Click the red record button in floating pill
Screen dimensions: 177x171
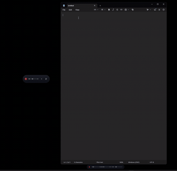coord(26,79)
